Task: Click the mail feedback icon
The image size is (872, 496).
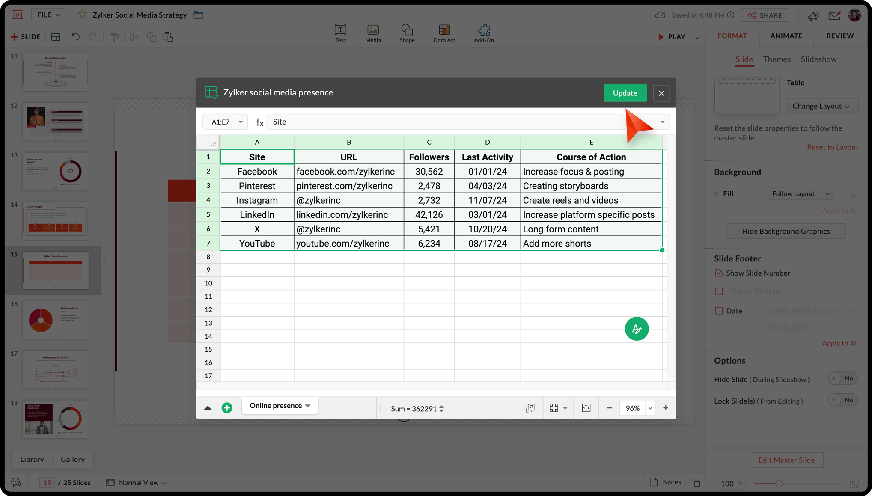Action: (x=834, y=15)
